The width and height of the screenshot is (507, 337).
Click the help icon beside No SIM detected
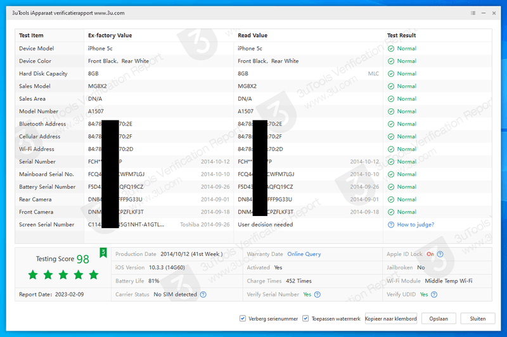[x=203, y=295]
